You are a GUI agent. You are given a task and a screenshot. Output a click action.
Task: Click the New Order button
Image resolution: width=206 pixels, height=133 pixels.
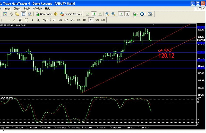coord(44,14)
